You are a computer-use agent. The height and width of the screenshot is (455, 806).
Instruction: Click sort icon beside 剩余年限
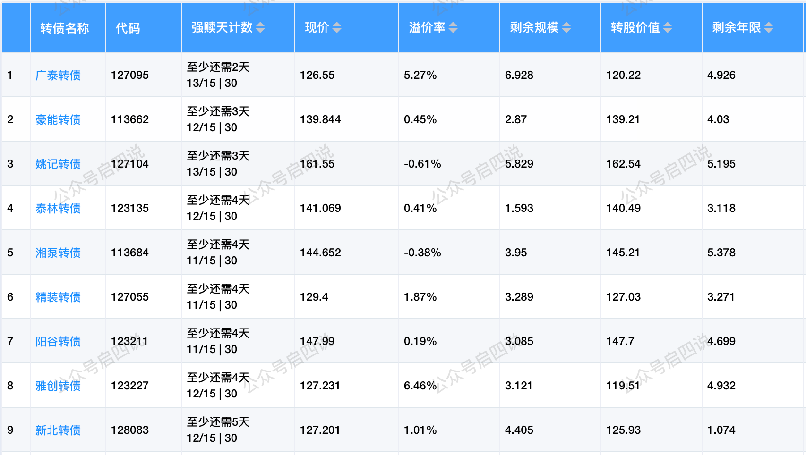click(768, 28)
